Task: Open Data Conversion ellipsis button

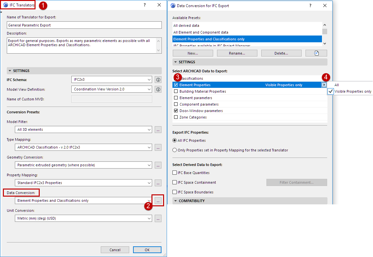Action: click(158, 200)
